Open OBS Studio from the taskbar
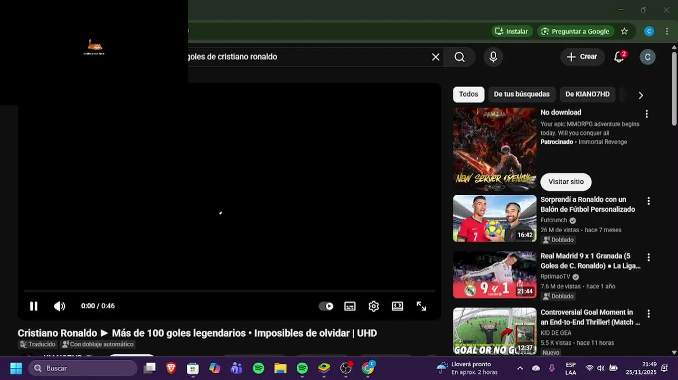Viewport: 678px width, 380px height. tap(346, 368)
